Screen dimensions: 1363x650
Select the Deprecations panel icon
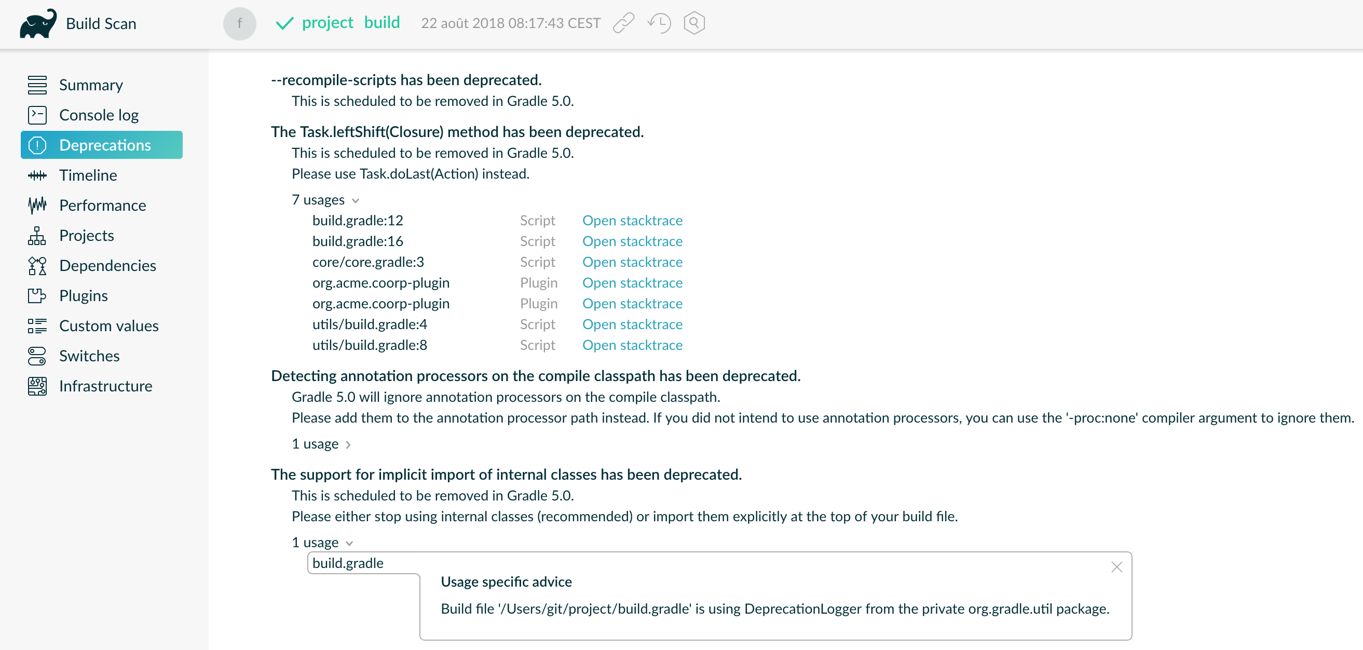click(x=37, y=145)
